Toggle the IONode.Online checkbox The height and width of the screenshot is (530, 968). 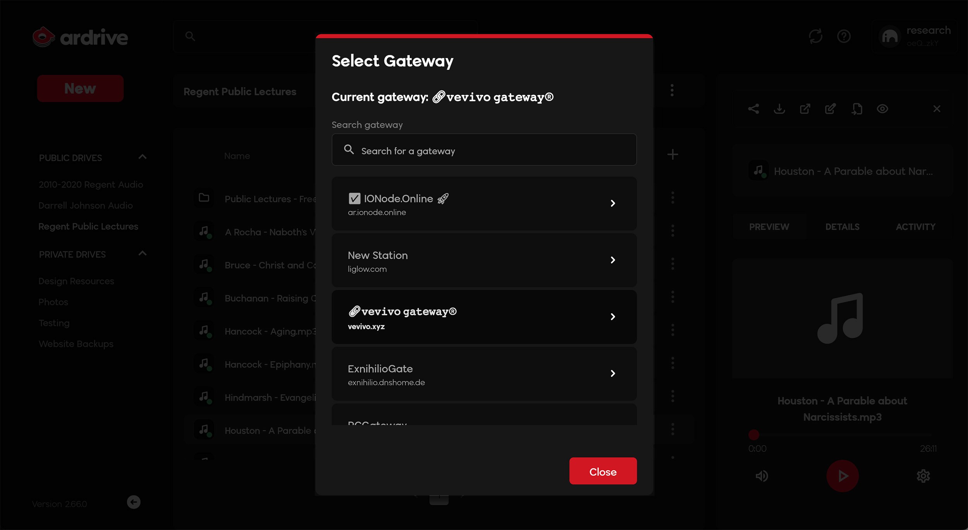354,198
